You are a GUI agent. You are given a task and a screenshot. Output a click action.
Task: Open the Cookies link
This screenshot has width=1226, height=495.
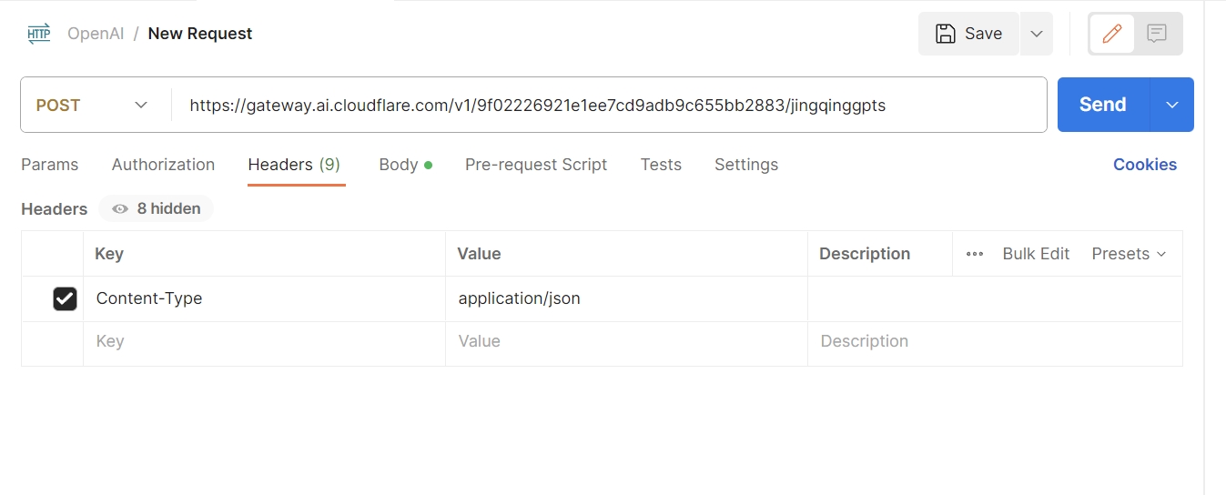click(x=1144, y=165)
